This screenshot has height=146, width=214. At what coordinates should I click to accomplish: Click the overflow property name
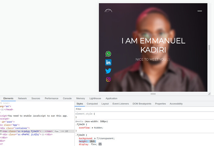[84, 128]
